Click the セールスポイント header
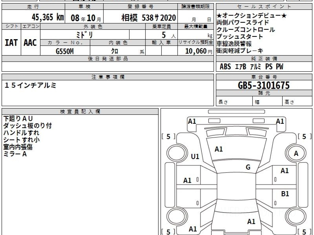This screenshot has height=235, width=314. pyautogui.click(x=264, y=7)
